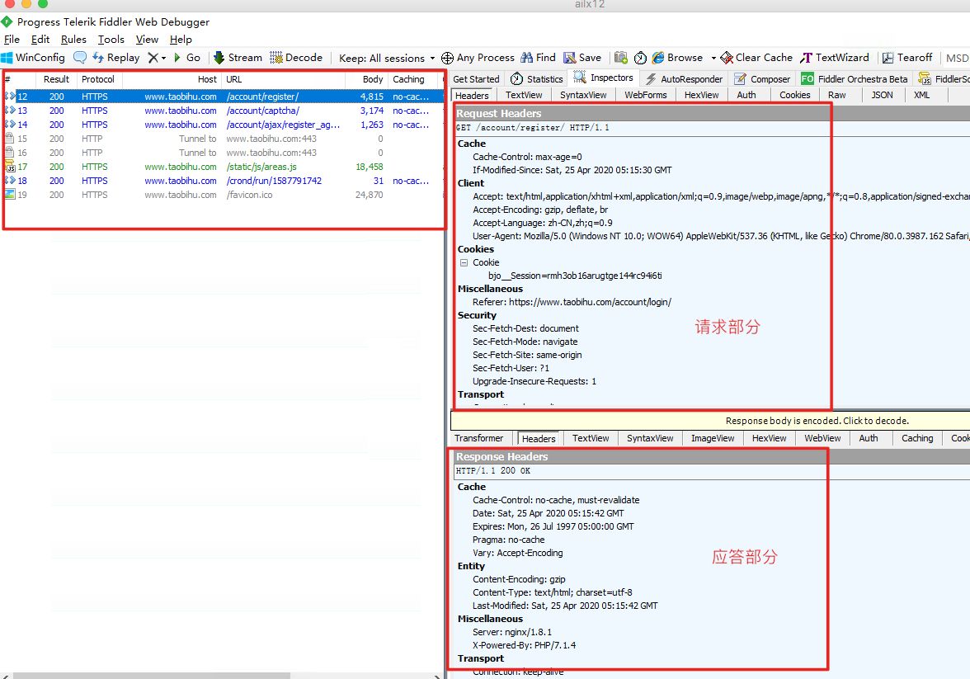Switch to the Statistics tab
The image size is (970, 679).
pos(537,79)
